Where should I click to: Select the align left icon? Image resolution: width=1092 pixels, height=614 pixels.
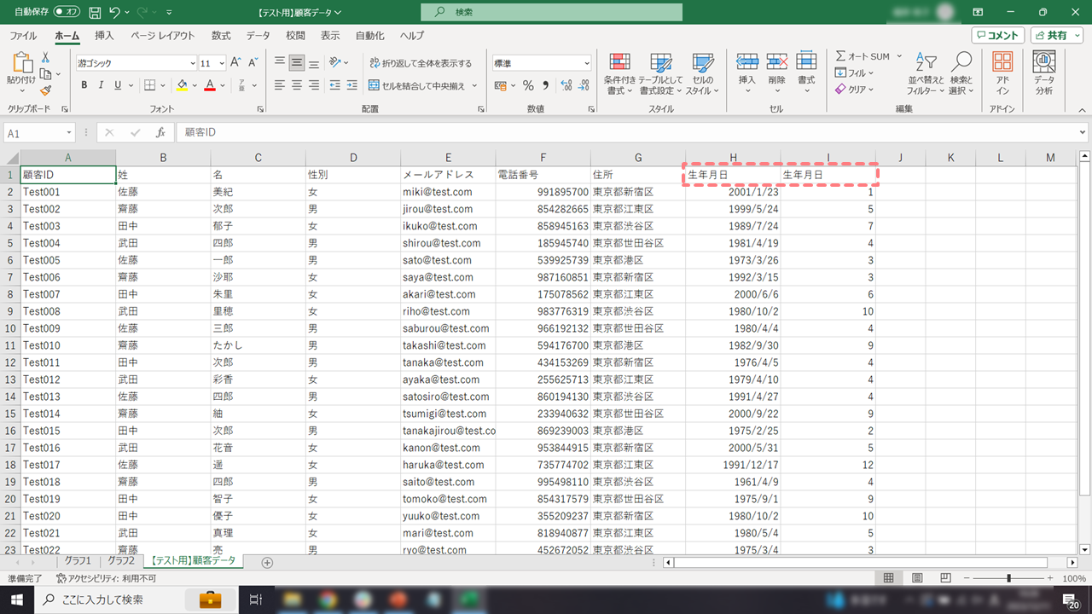(x=280, y=85)
